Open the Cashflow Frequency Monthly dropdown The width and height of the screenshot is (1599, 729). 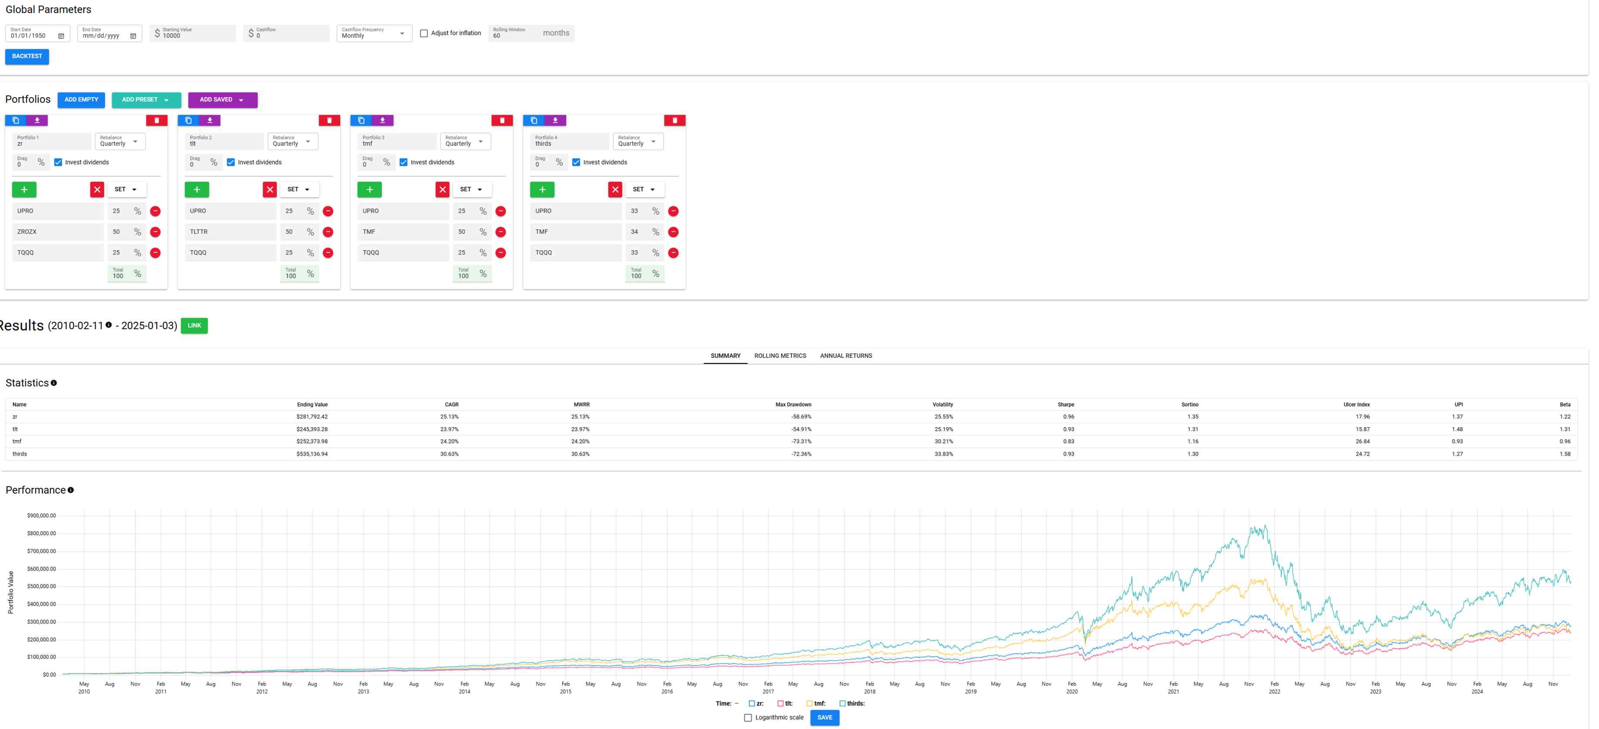point(374,33)
